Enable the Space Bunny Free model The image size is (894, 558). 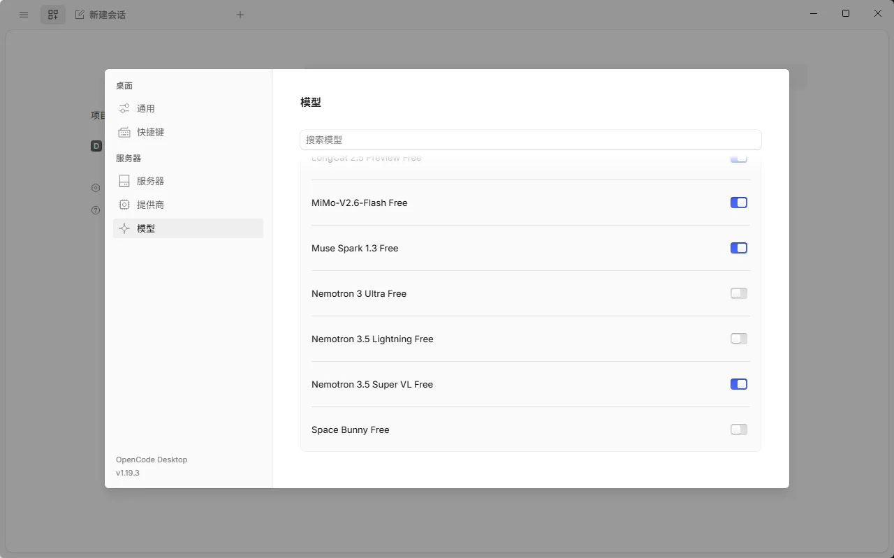coord(739,429)
